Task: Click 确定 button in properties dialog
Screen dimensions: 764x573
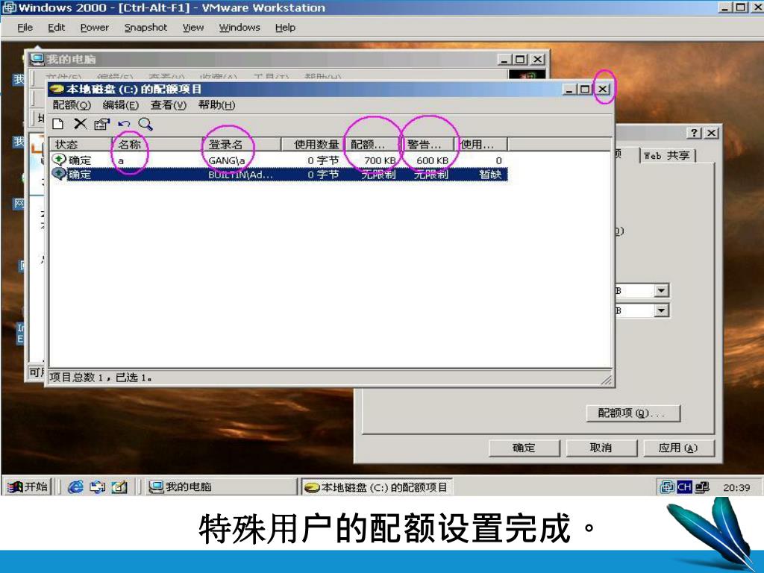Action: pyautogui.click(x=524, y=448)
